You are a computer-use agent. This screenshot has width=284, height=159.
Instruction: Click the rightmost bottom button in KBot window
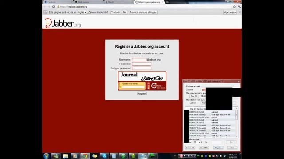tap(232, 148)
